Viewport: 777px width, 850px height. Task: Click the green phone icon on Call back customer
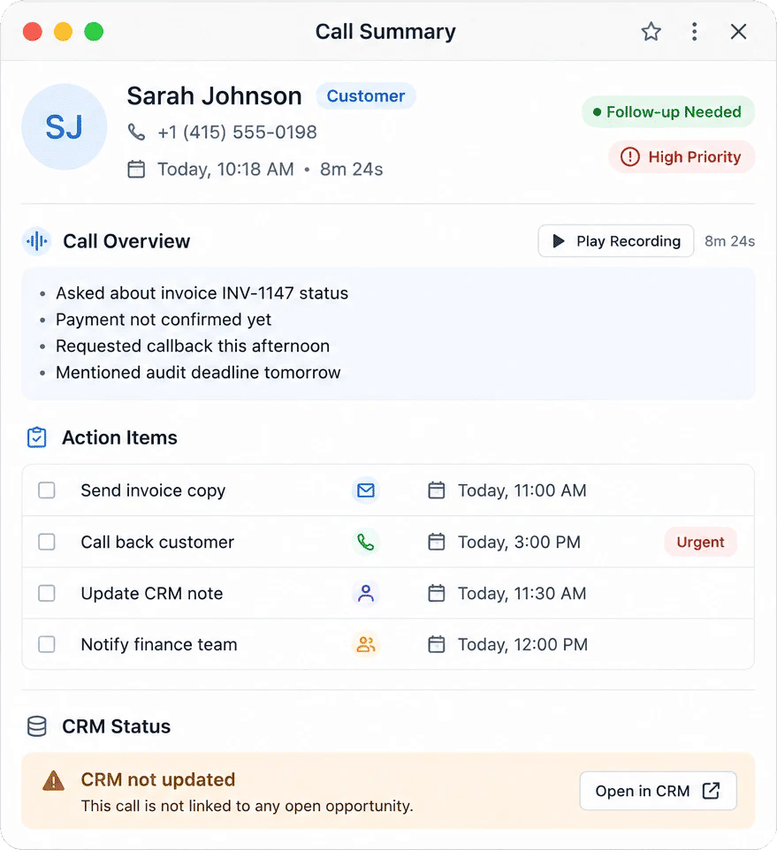click(x=366, y=542)
